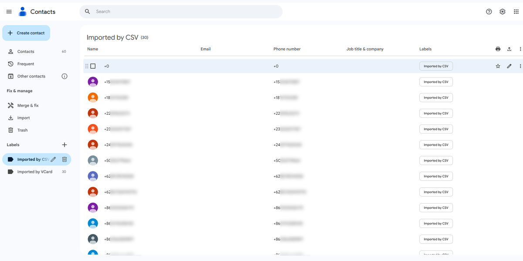Open the main hamburger menu
This screenshot has height=261, width=523.
coord(9,12)
